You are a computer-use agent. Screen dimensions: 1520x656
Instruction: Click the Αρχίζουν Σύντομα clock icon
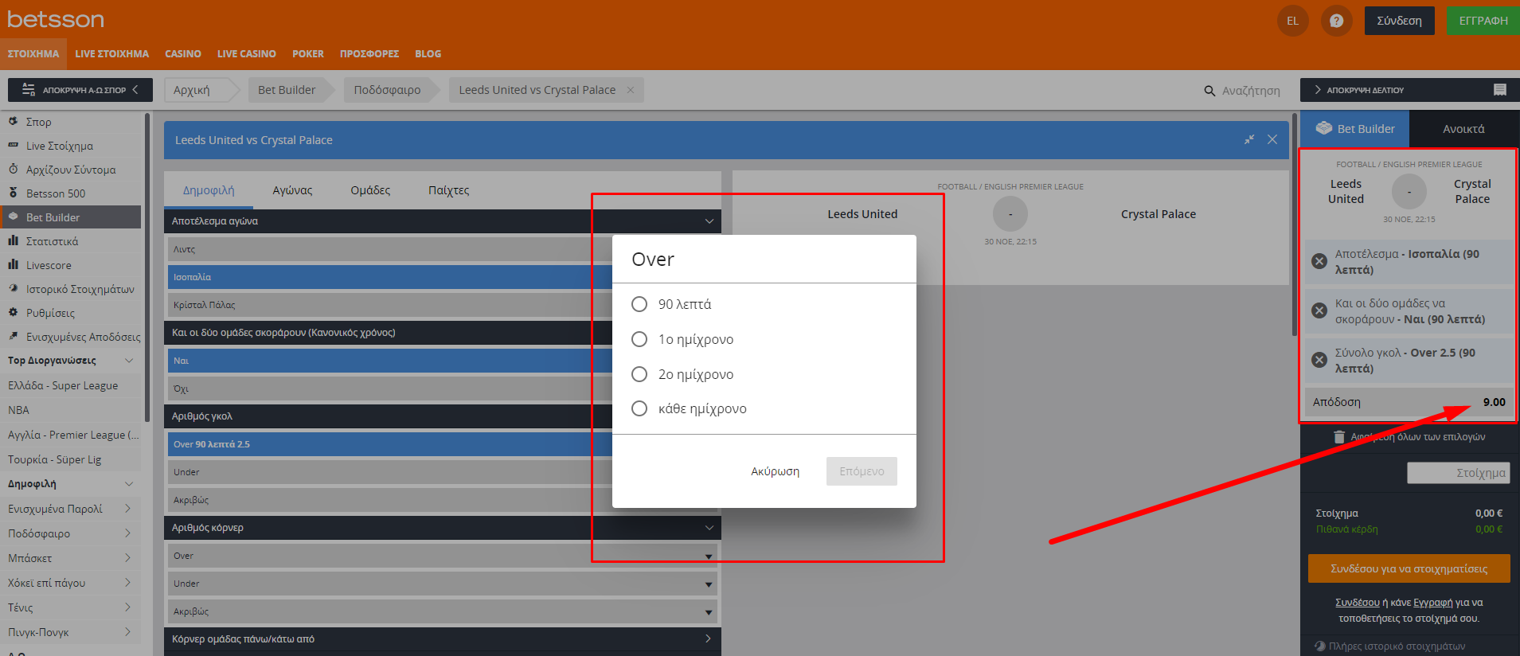(x=13, y=169)
